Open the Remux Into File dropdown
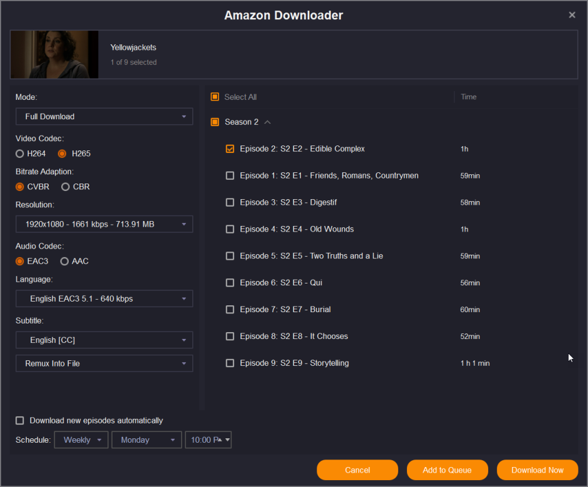Screen dimensions: 588x487 point(104,363)
